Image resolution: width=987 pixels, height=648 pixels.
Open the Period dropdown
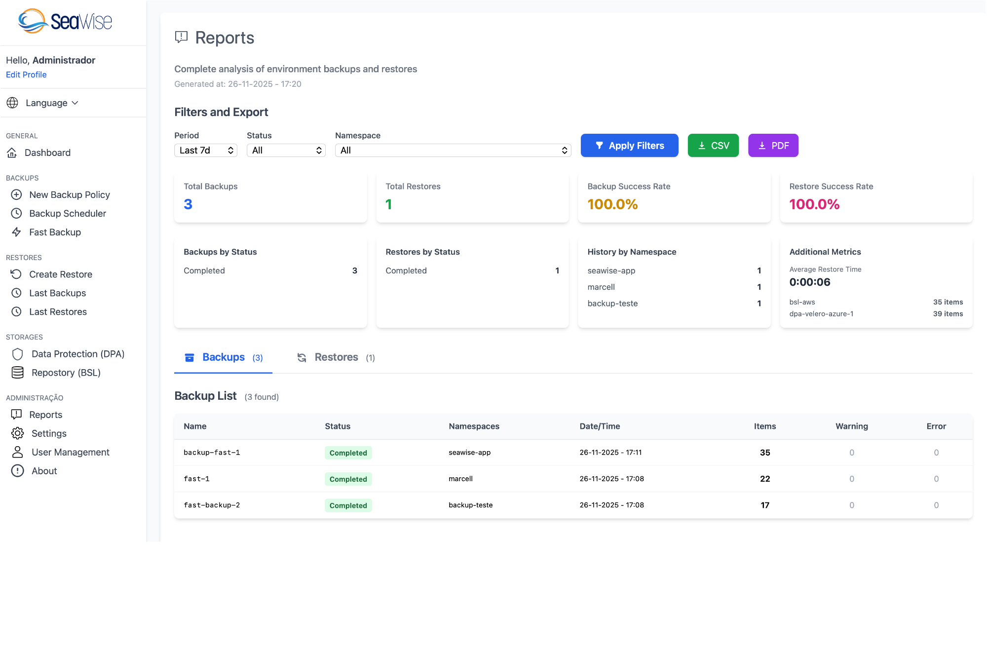[206, 151]
